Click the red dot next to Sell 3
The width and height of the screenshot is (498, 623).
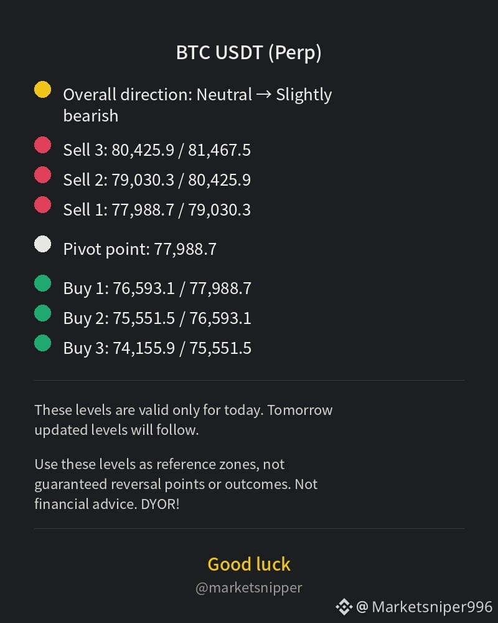point(42,145)
